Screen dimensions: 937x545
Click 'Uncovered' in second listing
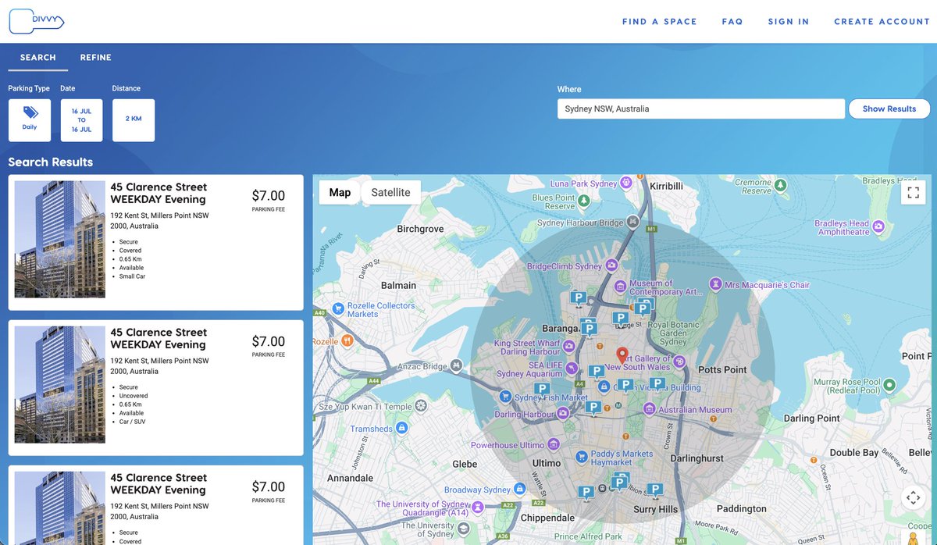tap(134, 396)
